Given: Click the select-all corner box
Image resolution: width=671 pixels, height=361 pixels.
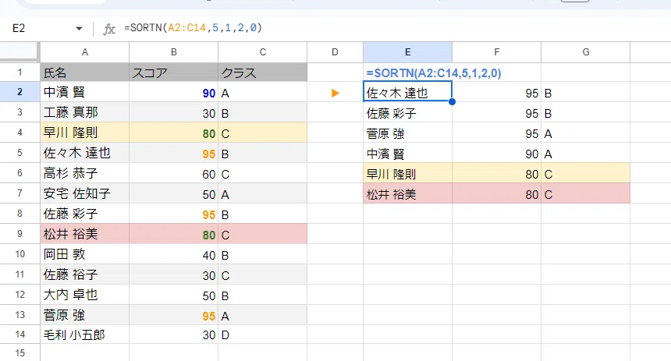Looking at the screenshot, I should tap(20, 52).
